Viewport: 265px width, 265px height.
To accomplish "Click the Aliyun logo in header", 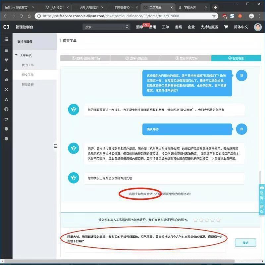I will [x=6, y=27].
